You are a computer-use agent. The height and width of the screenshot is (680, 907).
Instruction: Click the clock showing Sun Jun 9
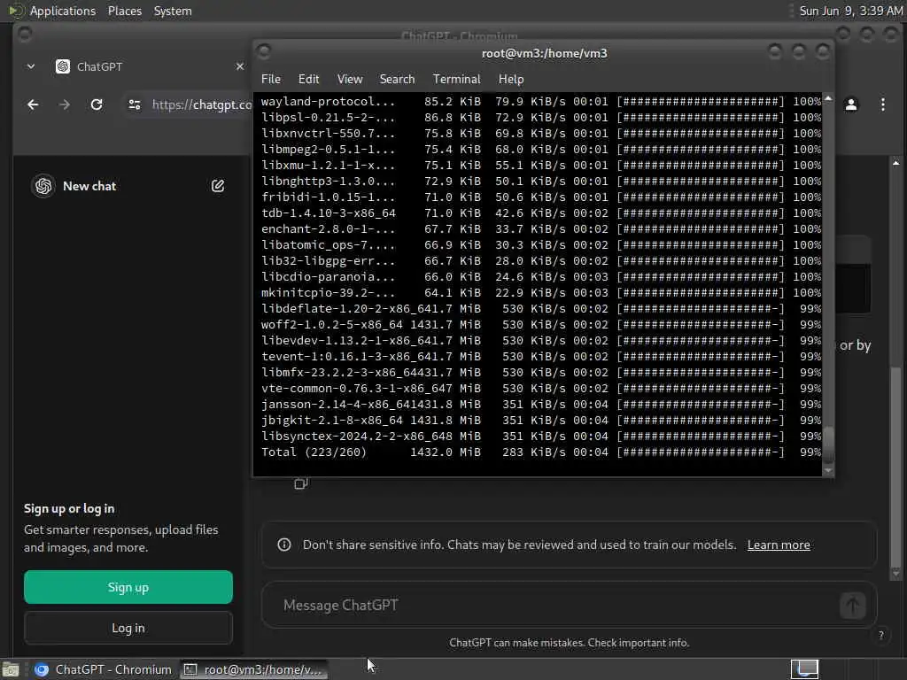(851, 11)
